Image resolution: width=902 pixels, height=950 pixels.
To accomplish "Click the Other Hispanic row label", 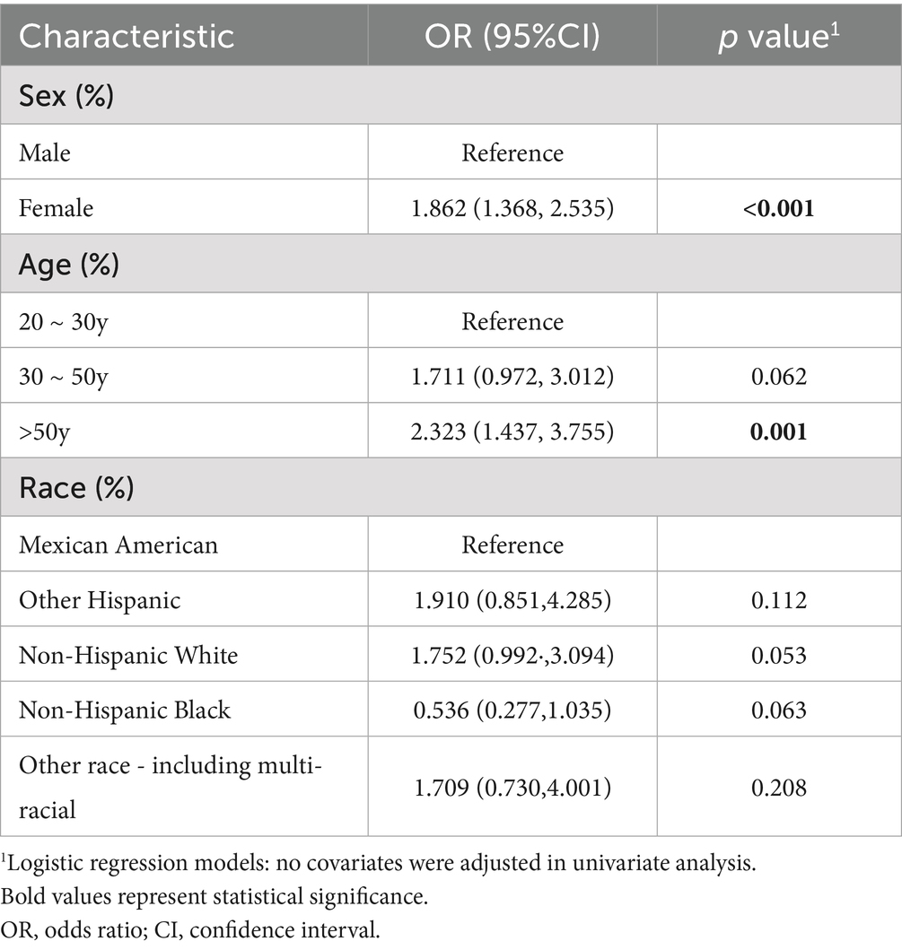I will point(100,600).
